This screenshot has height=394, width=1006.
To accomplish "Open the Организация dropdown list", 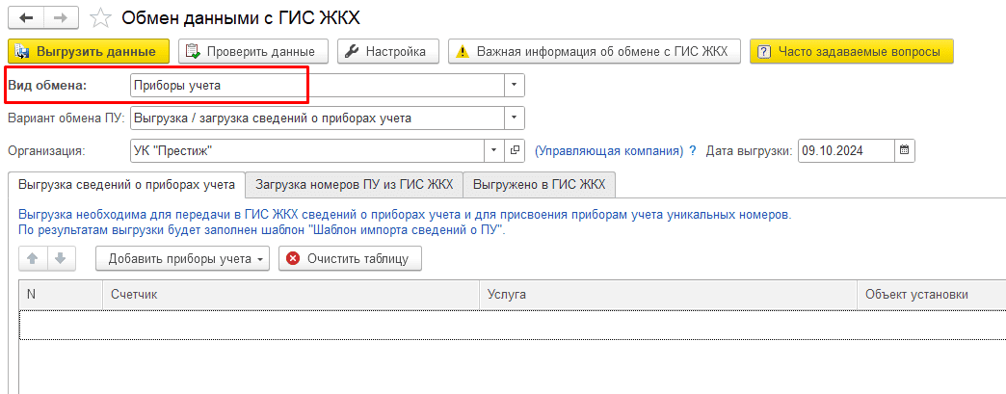I will 494,151.
